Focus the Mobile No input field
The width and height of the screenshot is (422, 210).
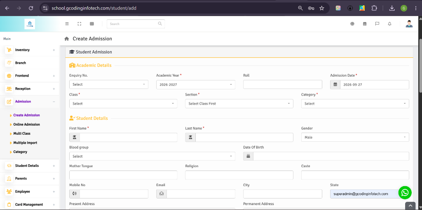click(114, 194)
